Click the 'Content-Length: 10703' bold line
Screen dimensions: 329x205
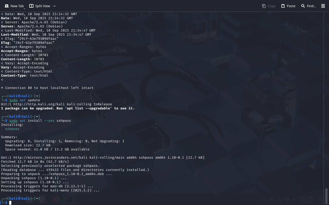tap(23, 59)
